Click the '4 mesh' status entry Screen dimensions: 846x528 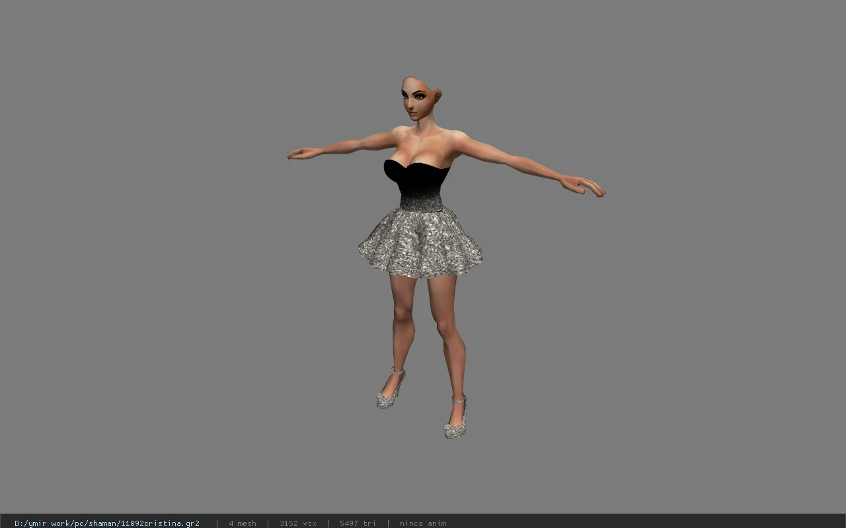tap(243, 523)
